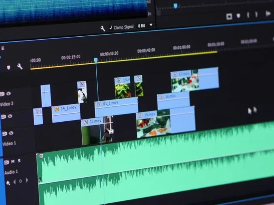Click the yellow fx badge on 14_1.mov

[x=56, y=109]
